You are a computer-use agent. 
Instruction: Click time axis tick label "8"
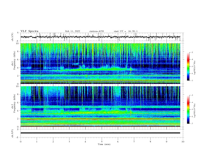(x=150, y=142)
